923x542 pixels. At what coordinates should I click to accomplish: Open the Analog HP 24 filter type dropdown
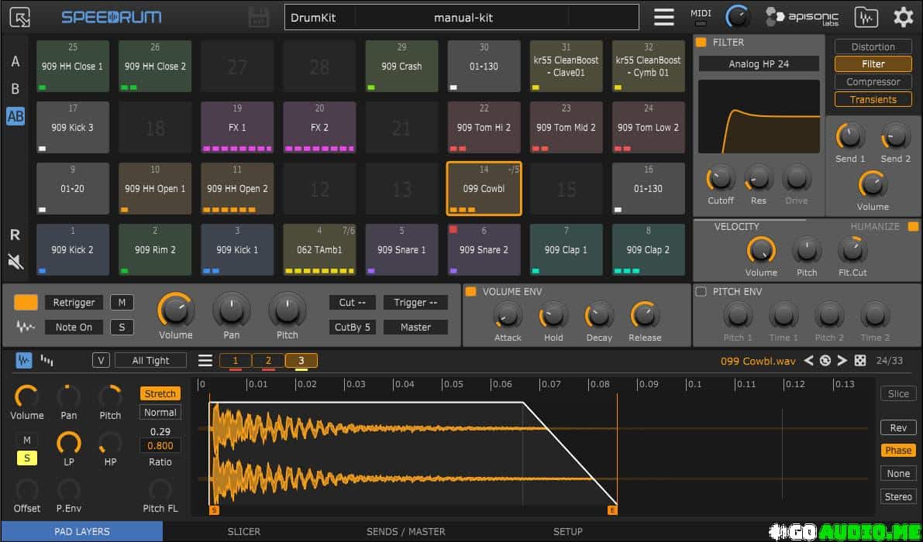pos(758,64)
